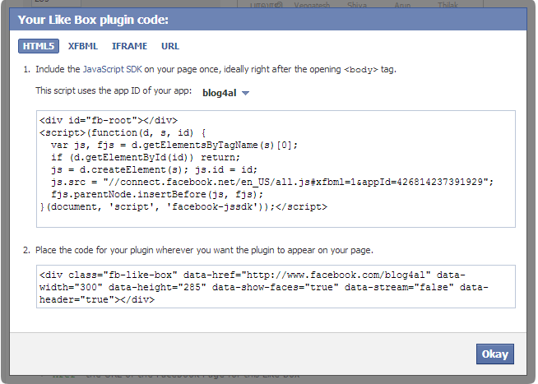Click the 'Your Like Box plugin code' header

pyautogui.click(x=93, y=20)
